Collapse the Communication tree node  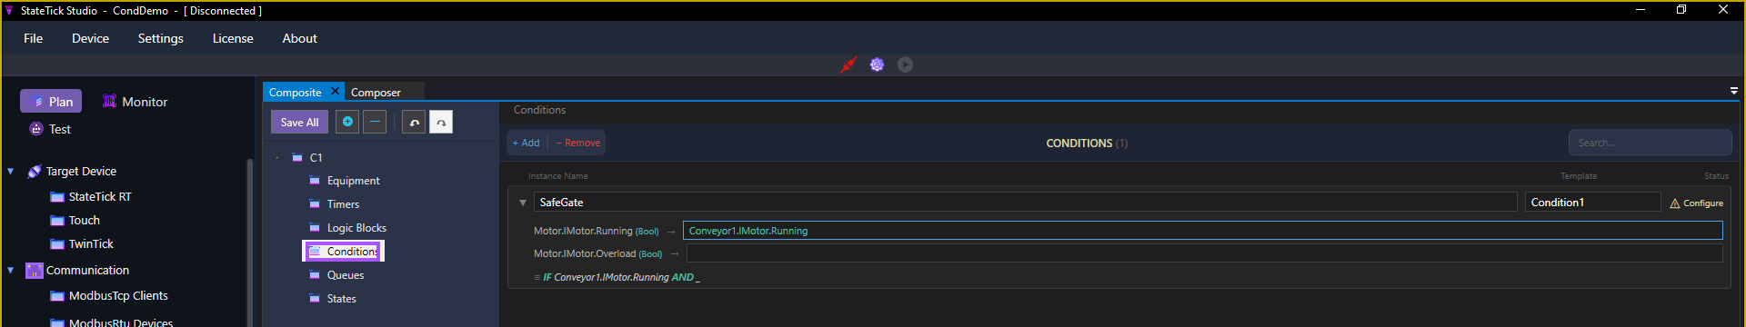(11, 270)
